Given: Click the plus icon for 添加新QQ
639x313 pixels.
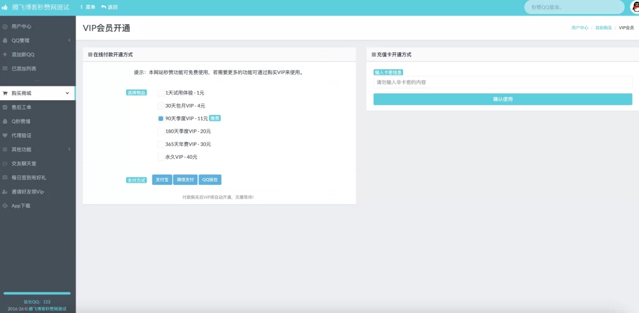Looking at the screenshot, I should 5,54.
